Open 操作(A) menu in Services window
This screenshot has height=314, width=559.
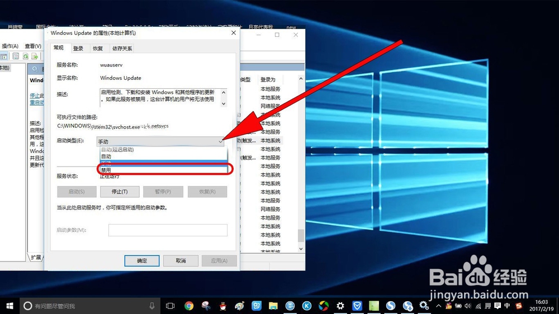click(x=10, y=46)
